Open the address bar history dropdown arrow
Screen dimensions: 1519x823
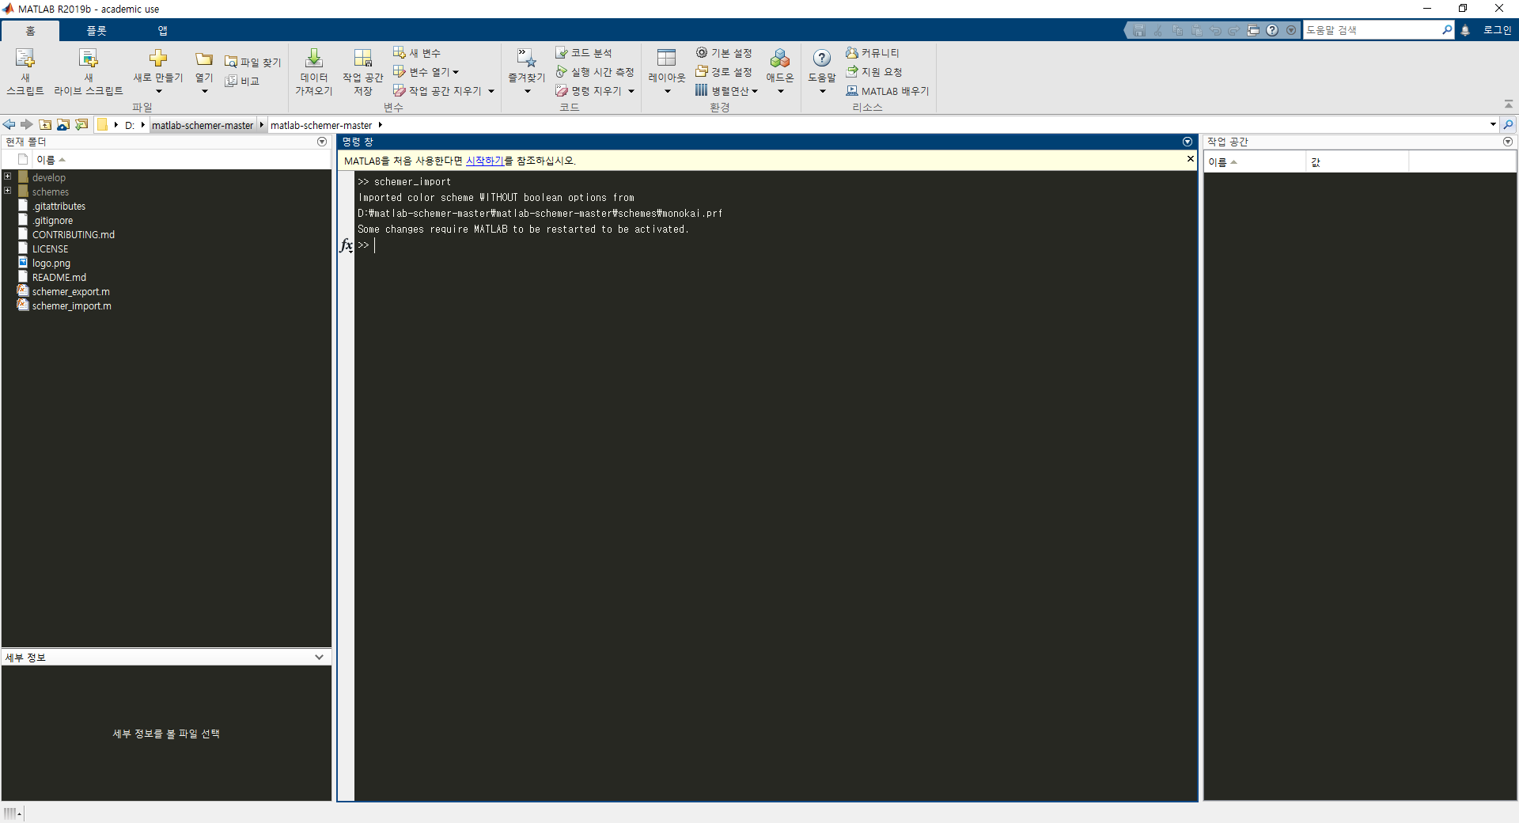click(x=1493, y=124)
